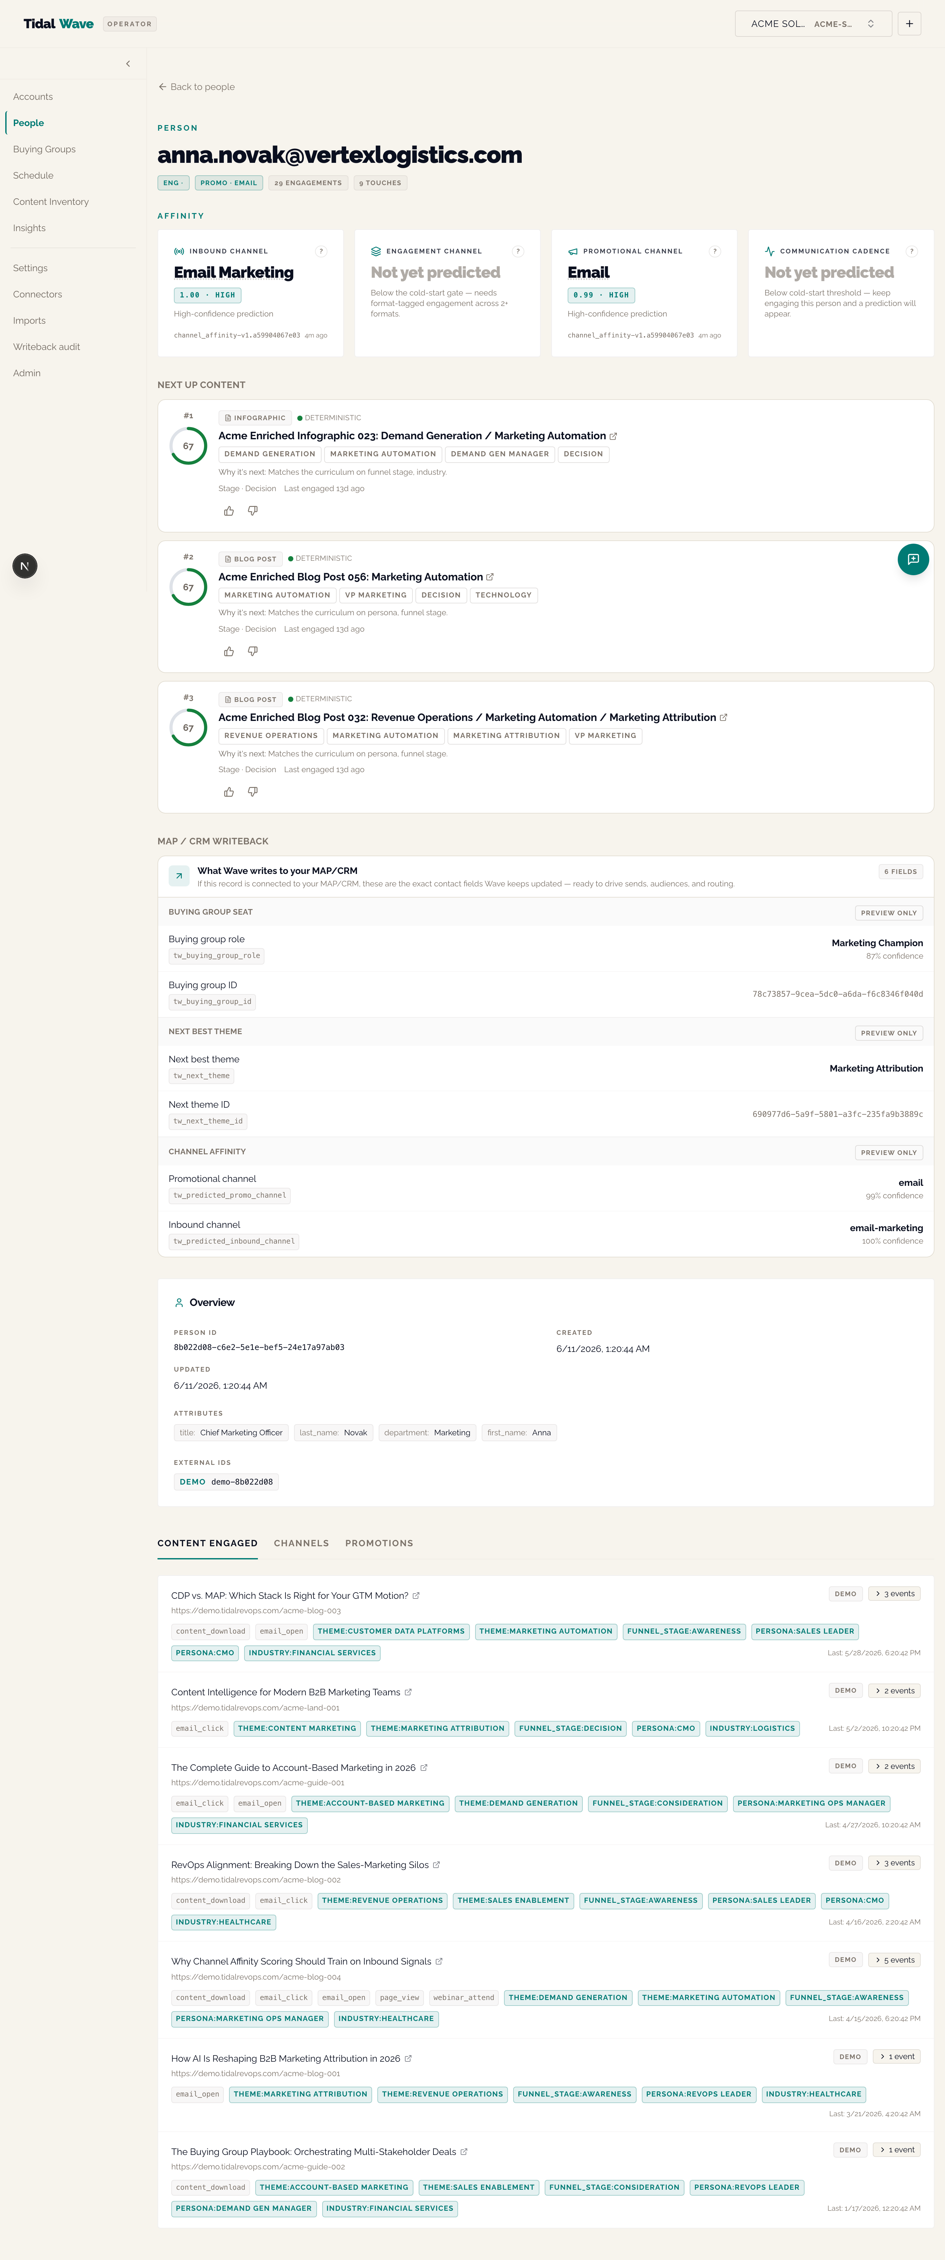Click the round N avatar badge

coord(25,566)
